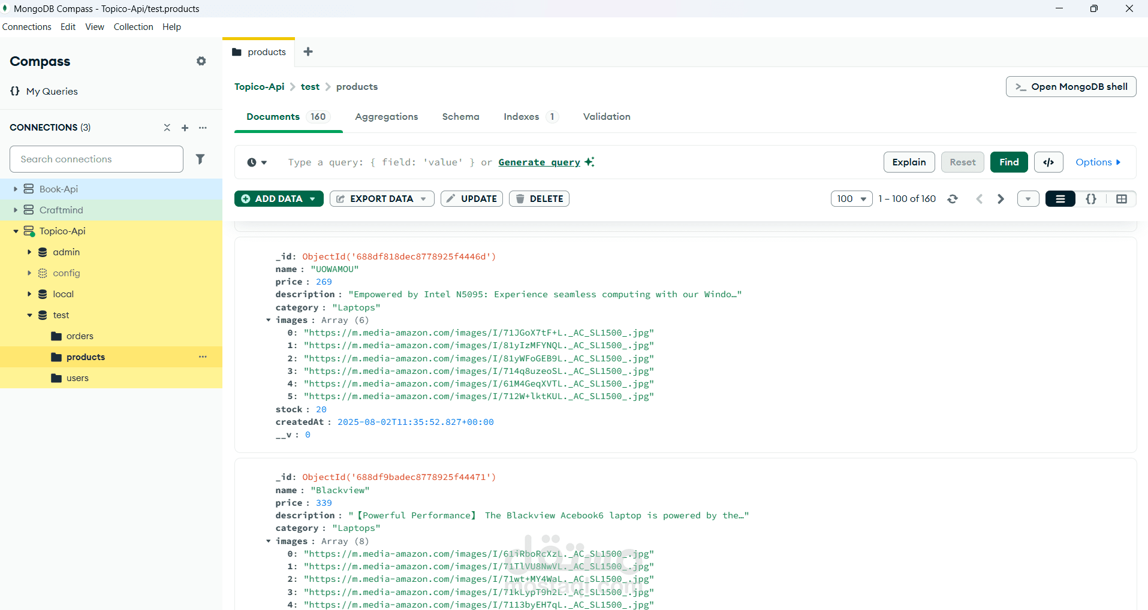Click the orders collection folder icon
Screen dimensions: 1148x610
(x=57, y=336)
